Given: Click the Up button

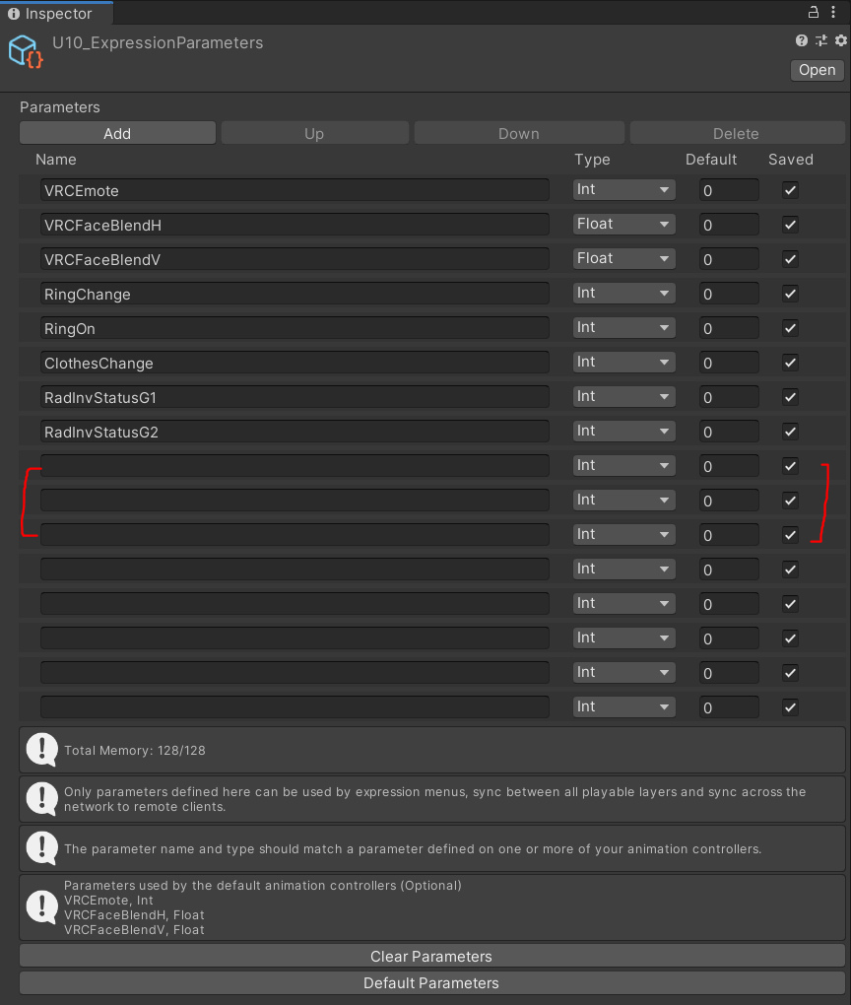Looking at the screenshot, I should tap(314, 133).
